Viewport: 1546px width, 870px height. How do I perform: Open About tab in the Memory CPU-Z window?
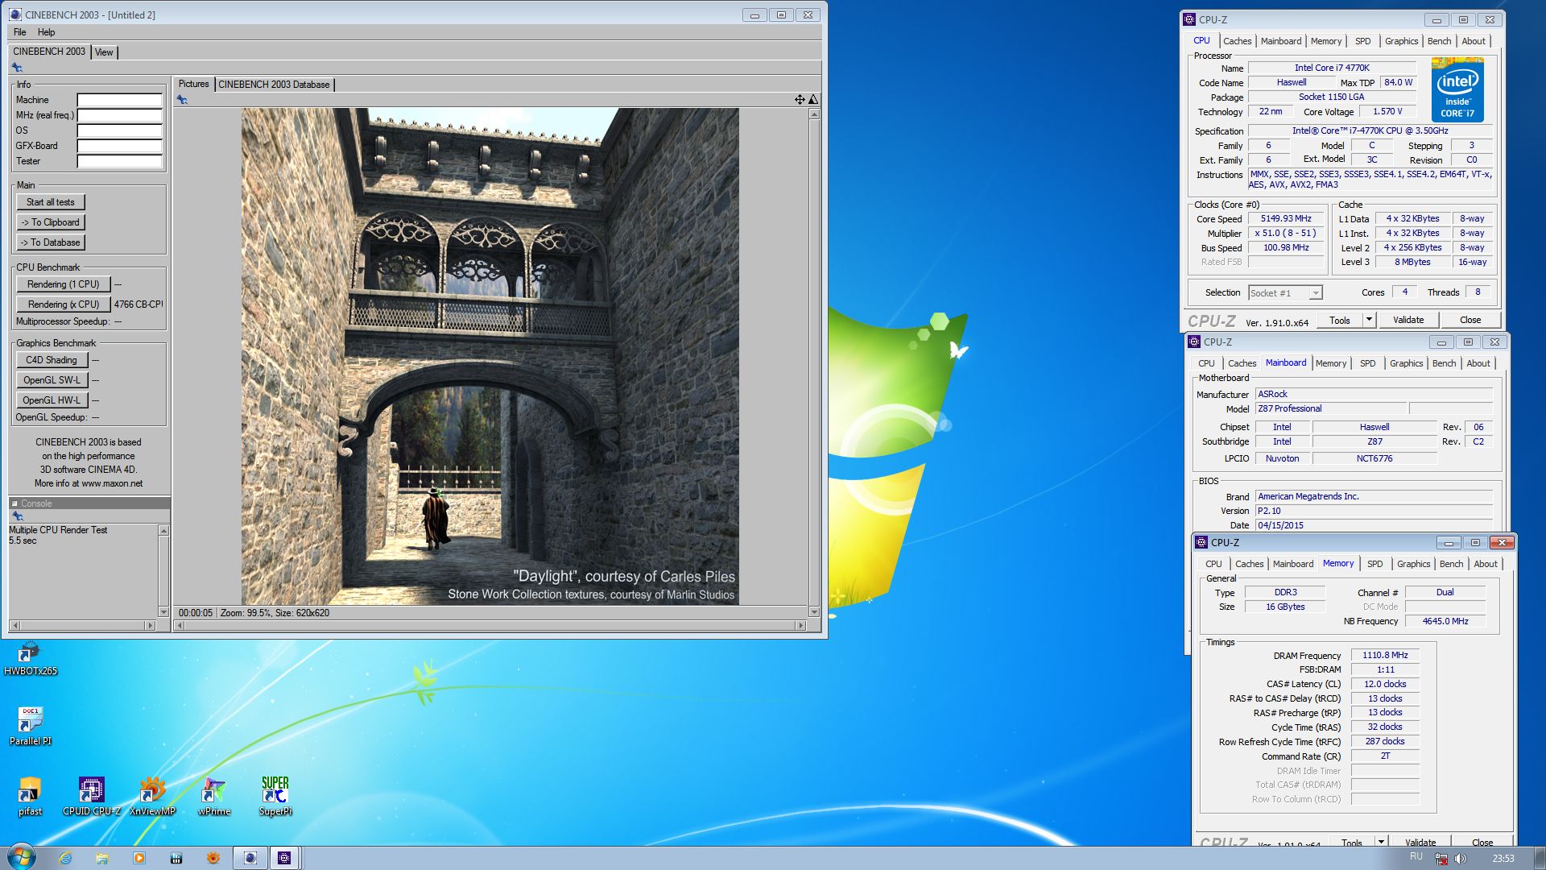(1486, 564)
